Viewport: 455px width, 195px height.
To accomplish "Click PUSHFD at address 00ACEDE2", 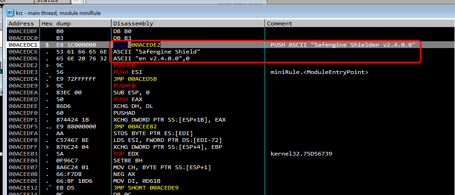I will 124,66.
